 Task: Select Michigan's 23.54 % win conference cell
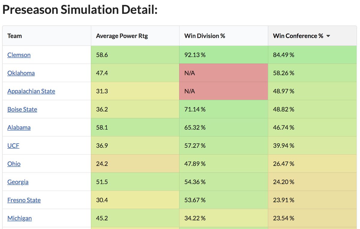click(x=312, y=218)
